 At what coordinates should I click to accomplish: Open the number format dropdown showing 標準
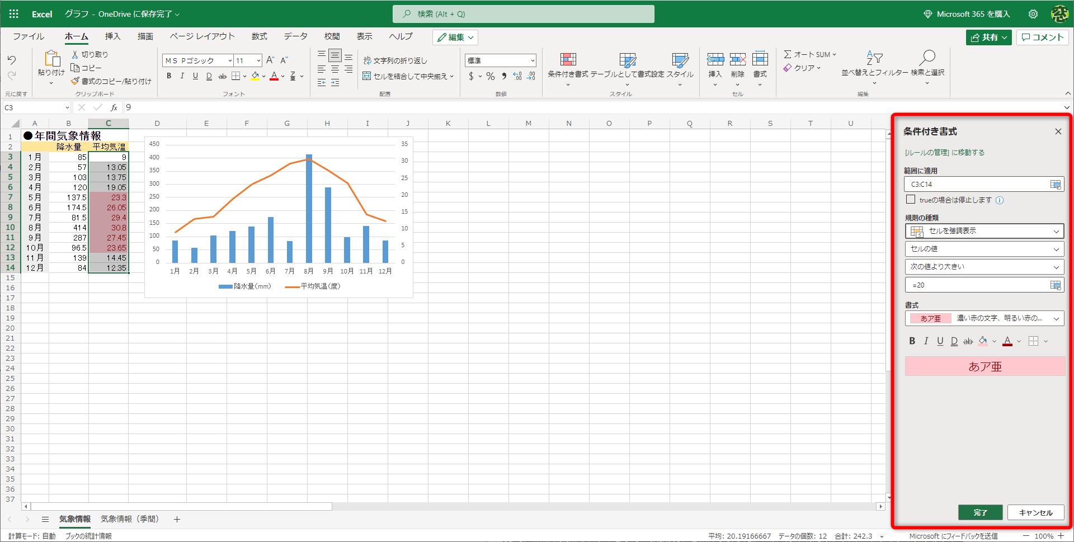(x=501, y=60)
